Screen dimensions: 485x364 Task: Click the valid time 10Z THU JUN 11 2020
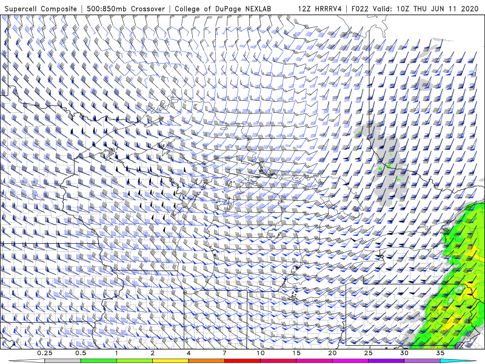pyautogui.click(x=438, y=9)
